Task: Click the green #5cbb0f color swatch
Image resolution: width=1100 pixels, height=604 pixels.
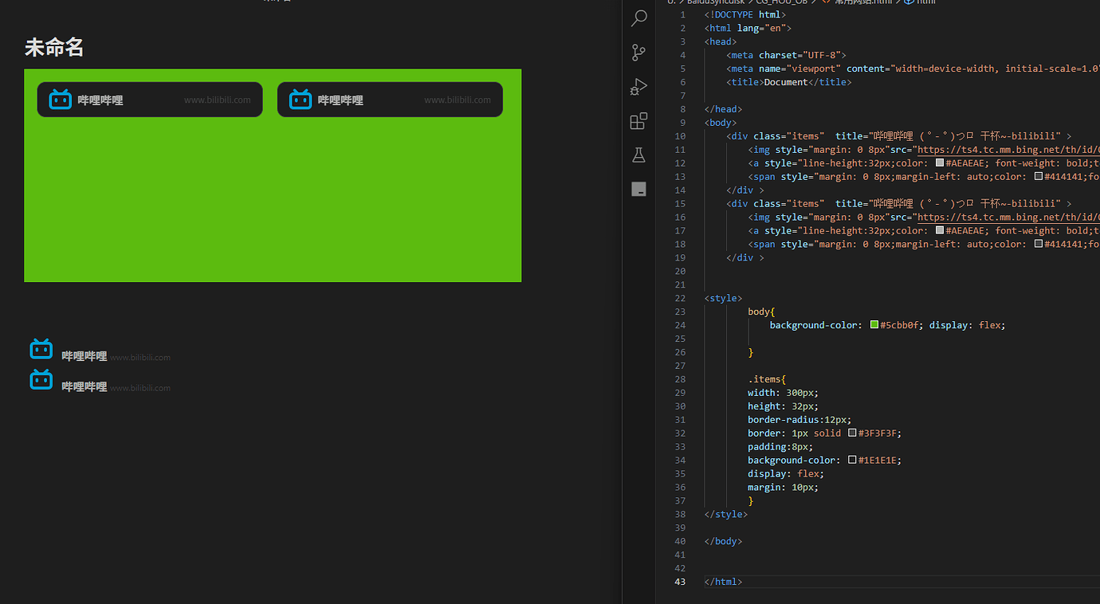Action: [x=874, y=324]
